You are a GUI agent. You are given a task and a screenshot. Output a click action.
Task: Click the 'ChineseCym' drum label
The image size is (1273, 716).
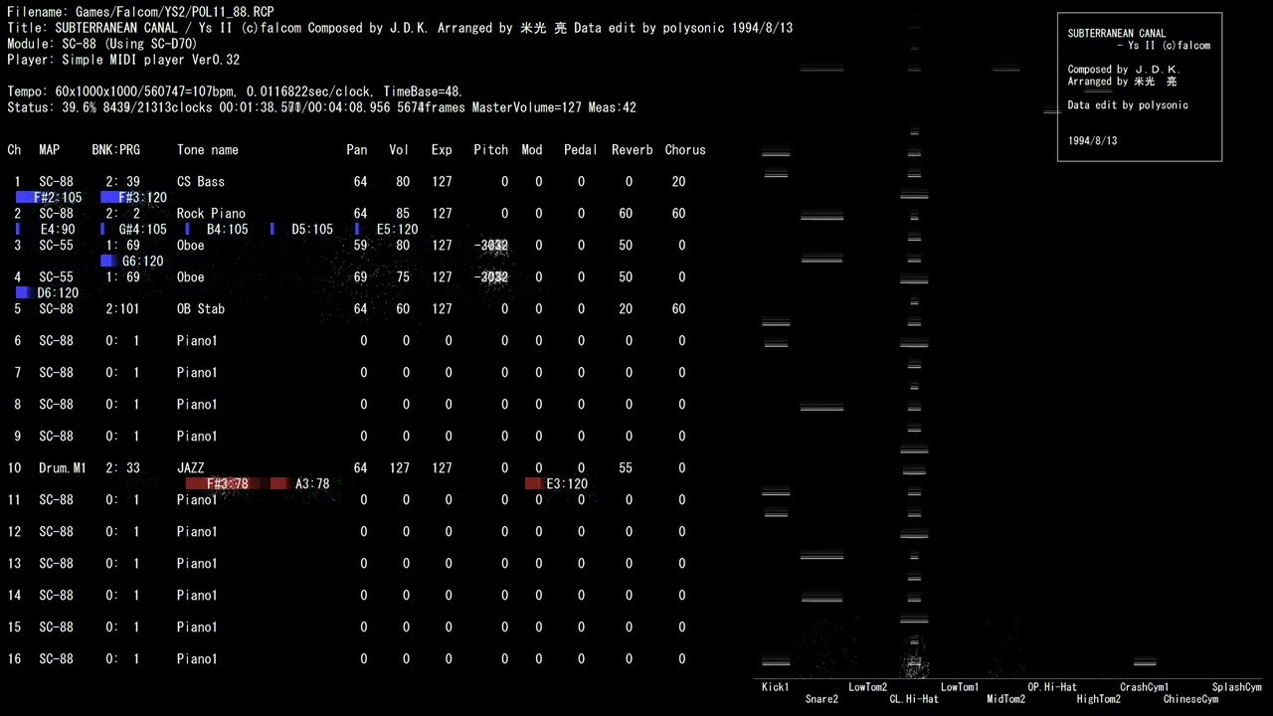(x=1190, y=699)
